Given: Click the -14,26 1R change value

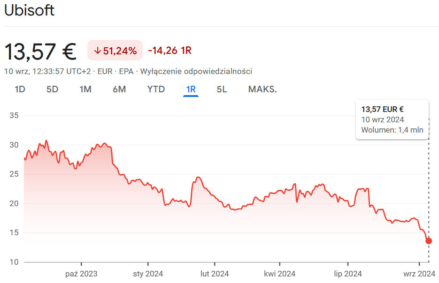Looking at the screenshot, I should (x=169, y=51).
